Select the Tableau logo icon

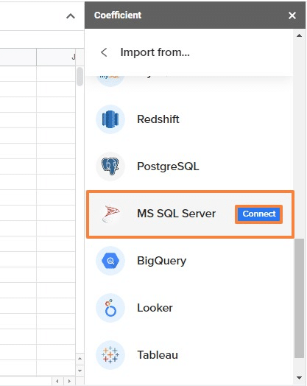click(110, 355)
